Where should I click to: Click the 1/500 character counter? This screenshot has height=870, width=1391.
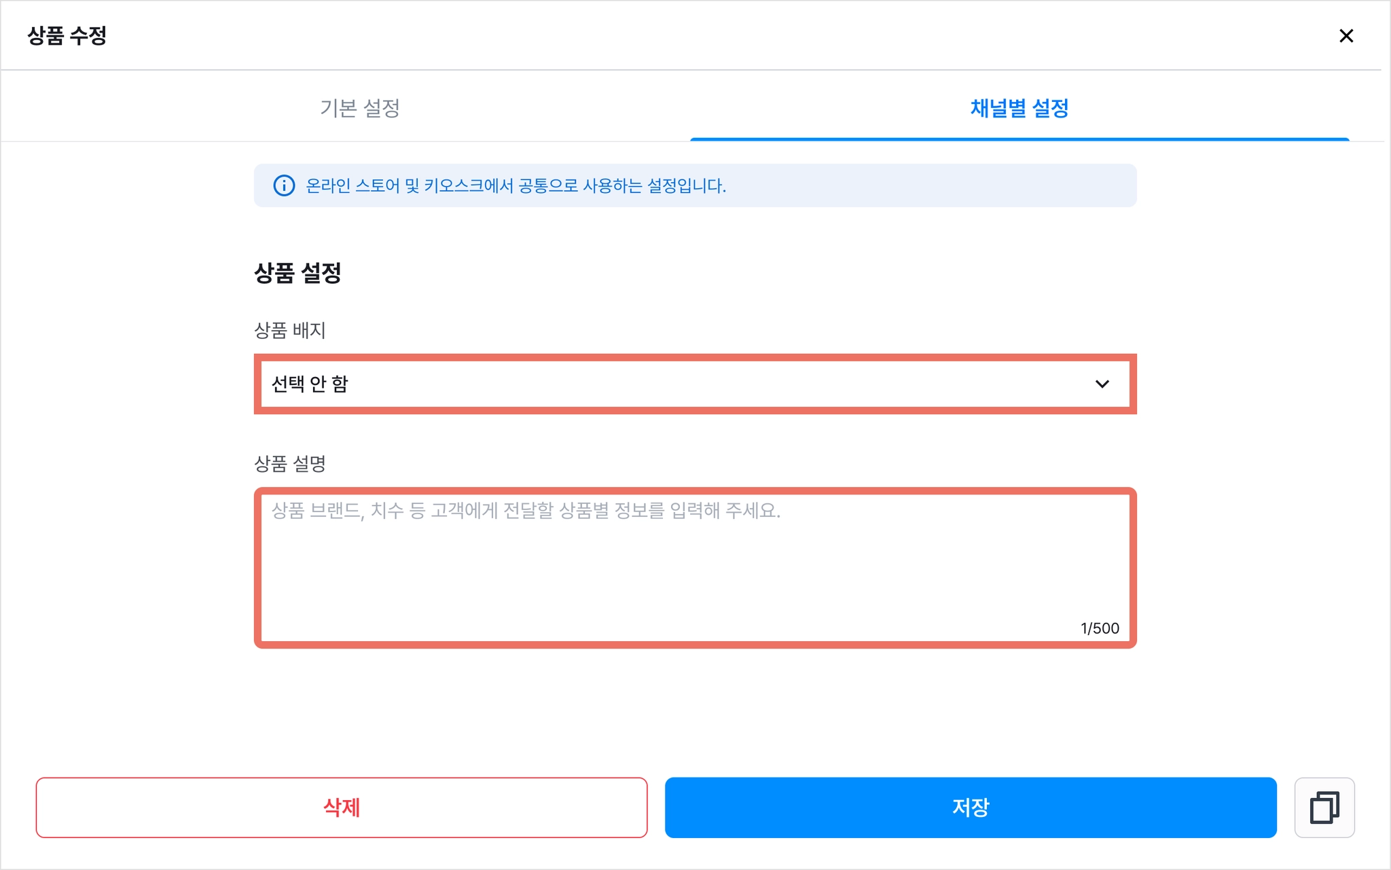1100,628
